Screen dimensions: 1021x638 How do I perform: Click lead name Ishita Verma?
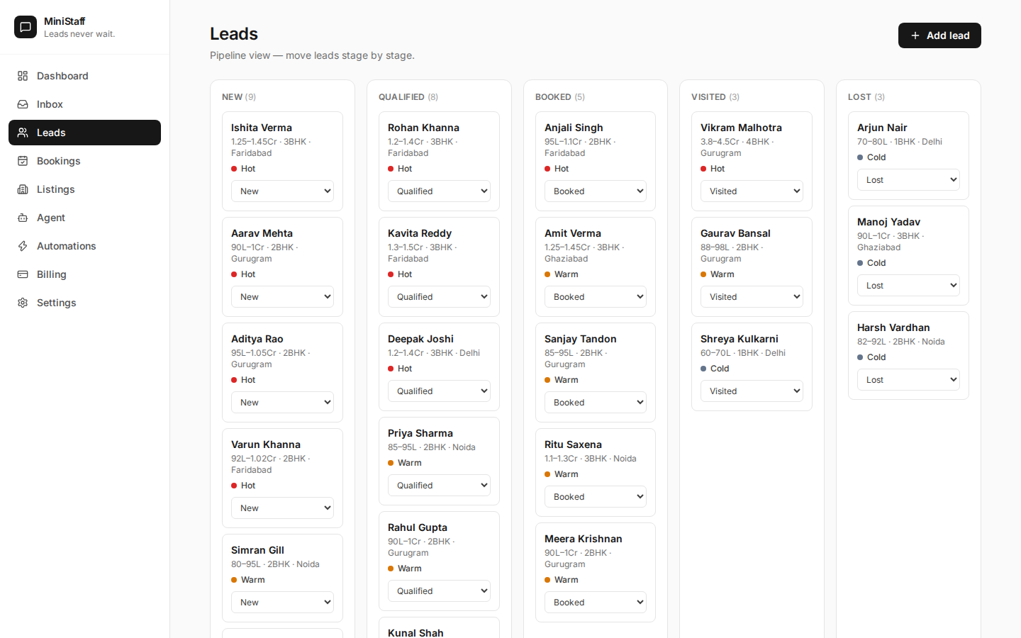(x=262, y=128)
